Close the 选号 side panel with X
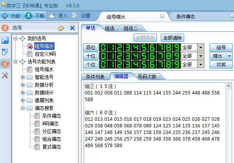 [72, 28]
